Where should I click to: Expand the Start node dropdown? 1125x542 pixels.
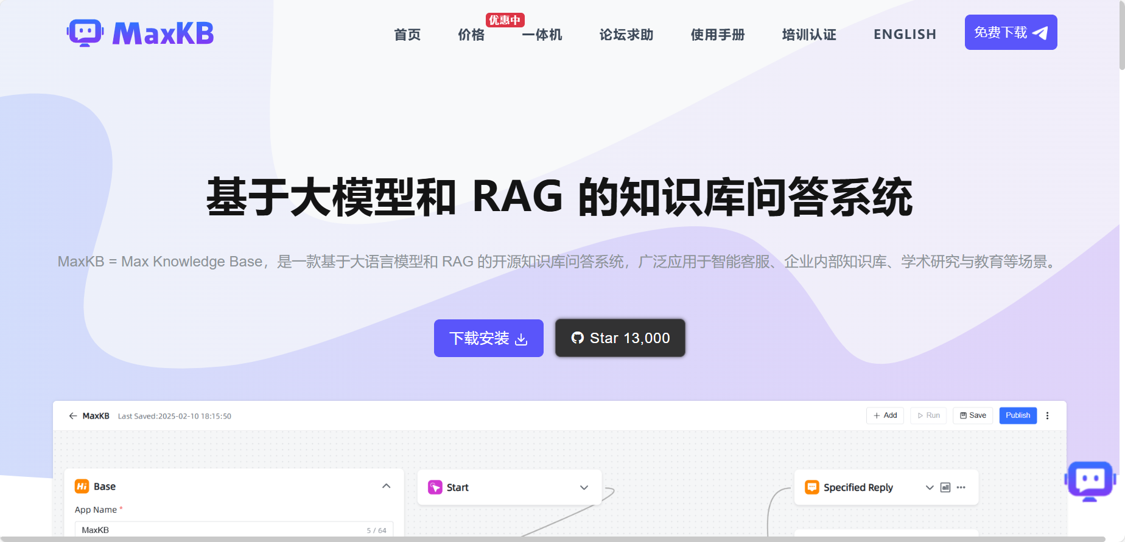coord(584,487)
